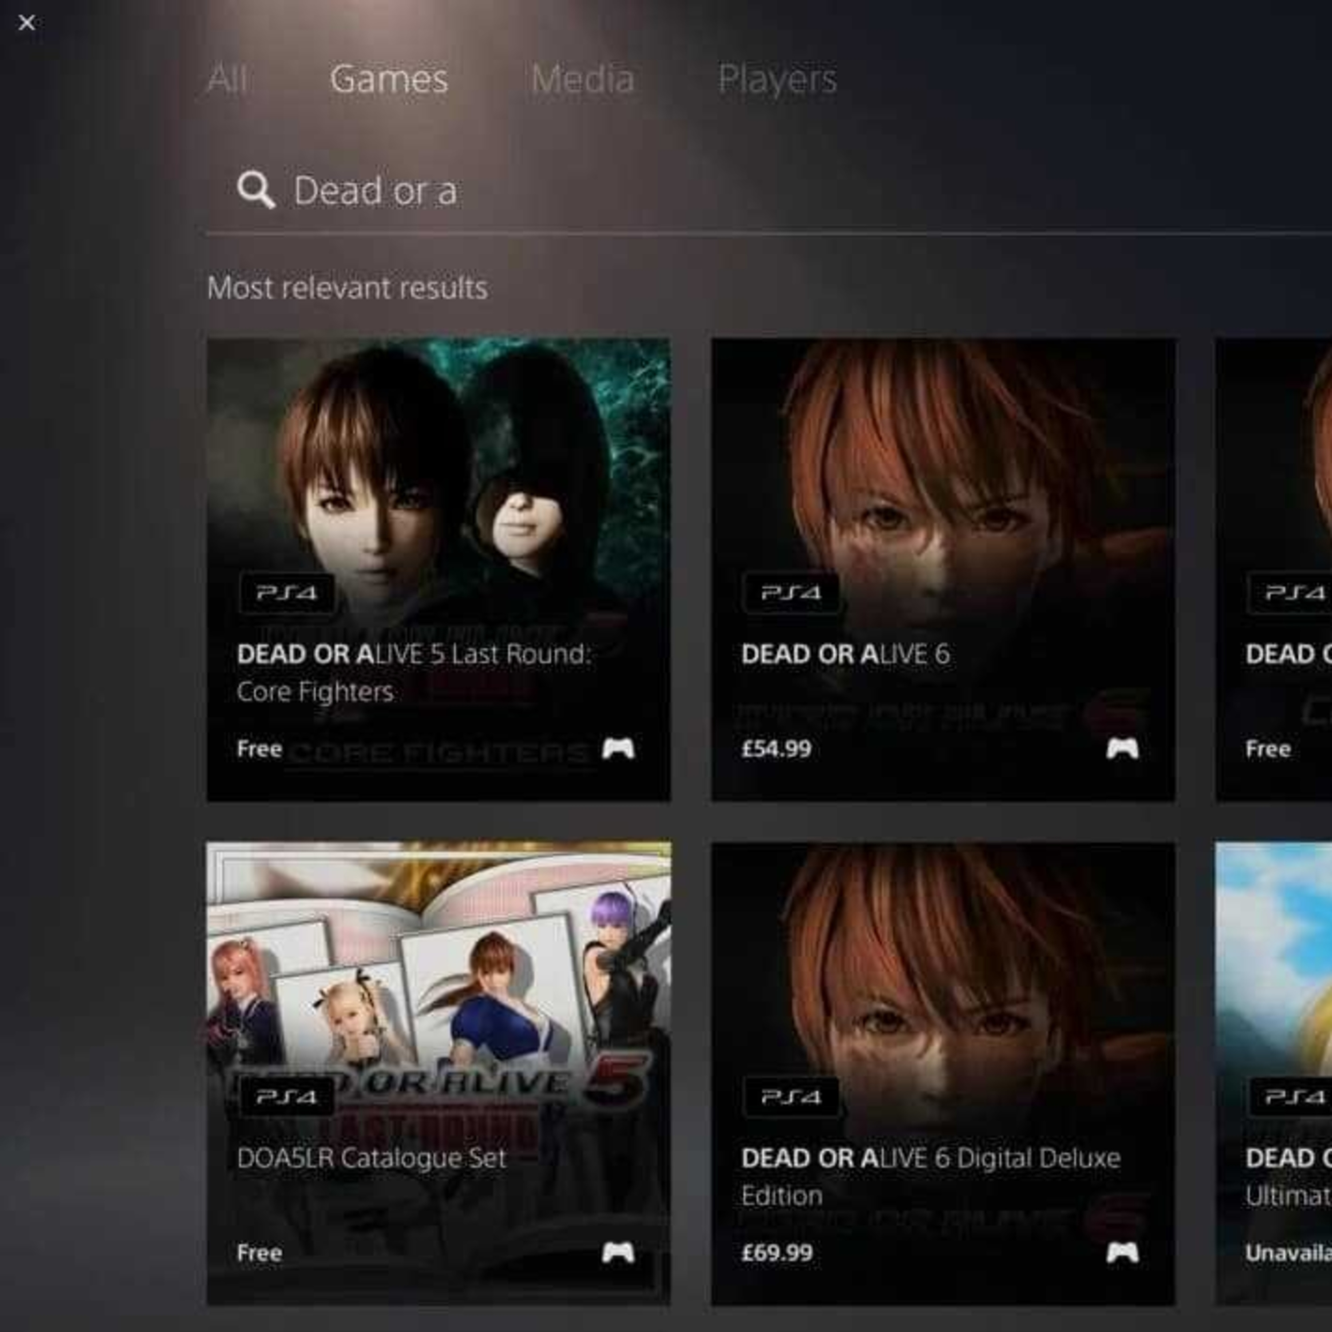The height and width of the screenshot is (1332, 1332).
Task: Switch to the Players tab
Action: coord(777,79)
